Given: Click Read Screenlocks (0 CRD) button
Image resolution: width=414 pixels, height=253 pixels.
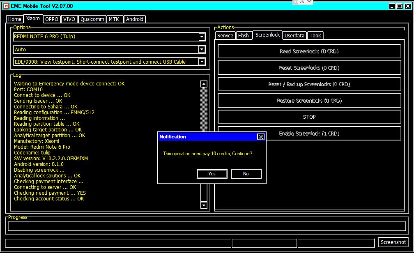Looking at the screenshot, I should tap(309, 51).
